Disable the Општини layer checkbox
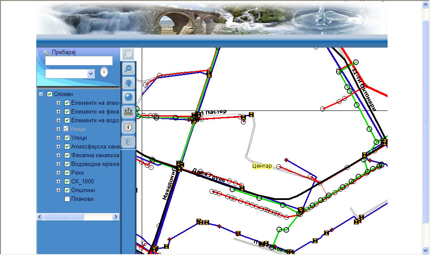Viewport: 430px width, 255px height. pos(67,190)
